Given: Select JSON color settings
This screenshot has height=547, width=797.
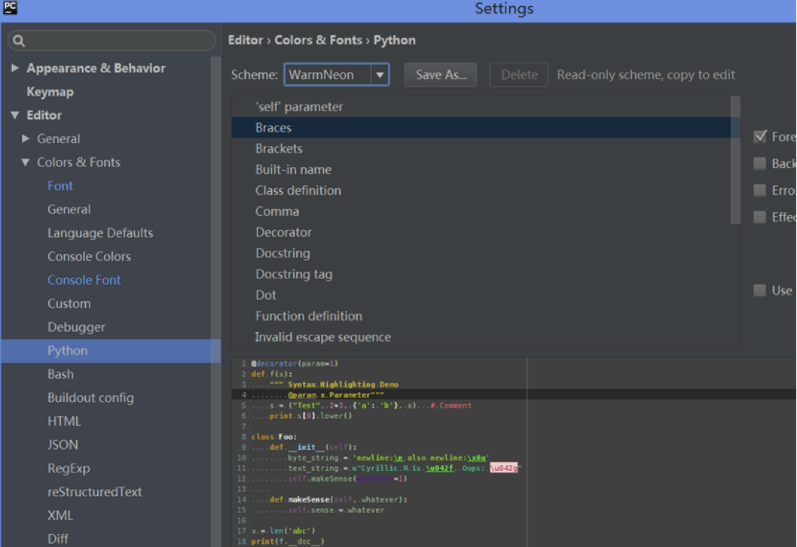Looking at the screenshot, I should [63, 445].
